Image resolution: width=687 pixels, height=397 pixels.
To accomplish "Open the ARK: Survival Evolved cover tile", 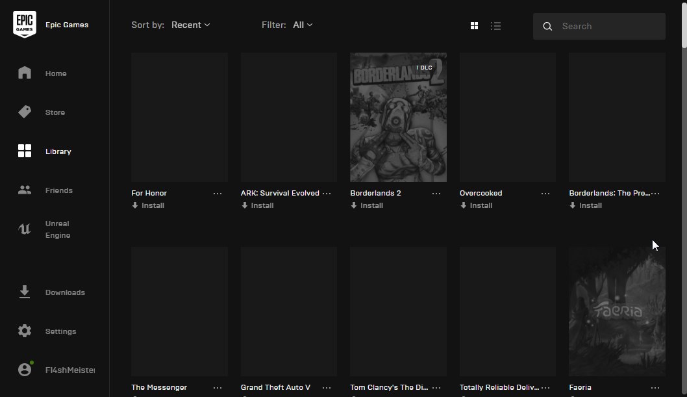I will pos(289,117).
